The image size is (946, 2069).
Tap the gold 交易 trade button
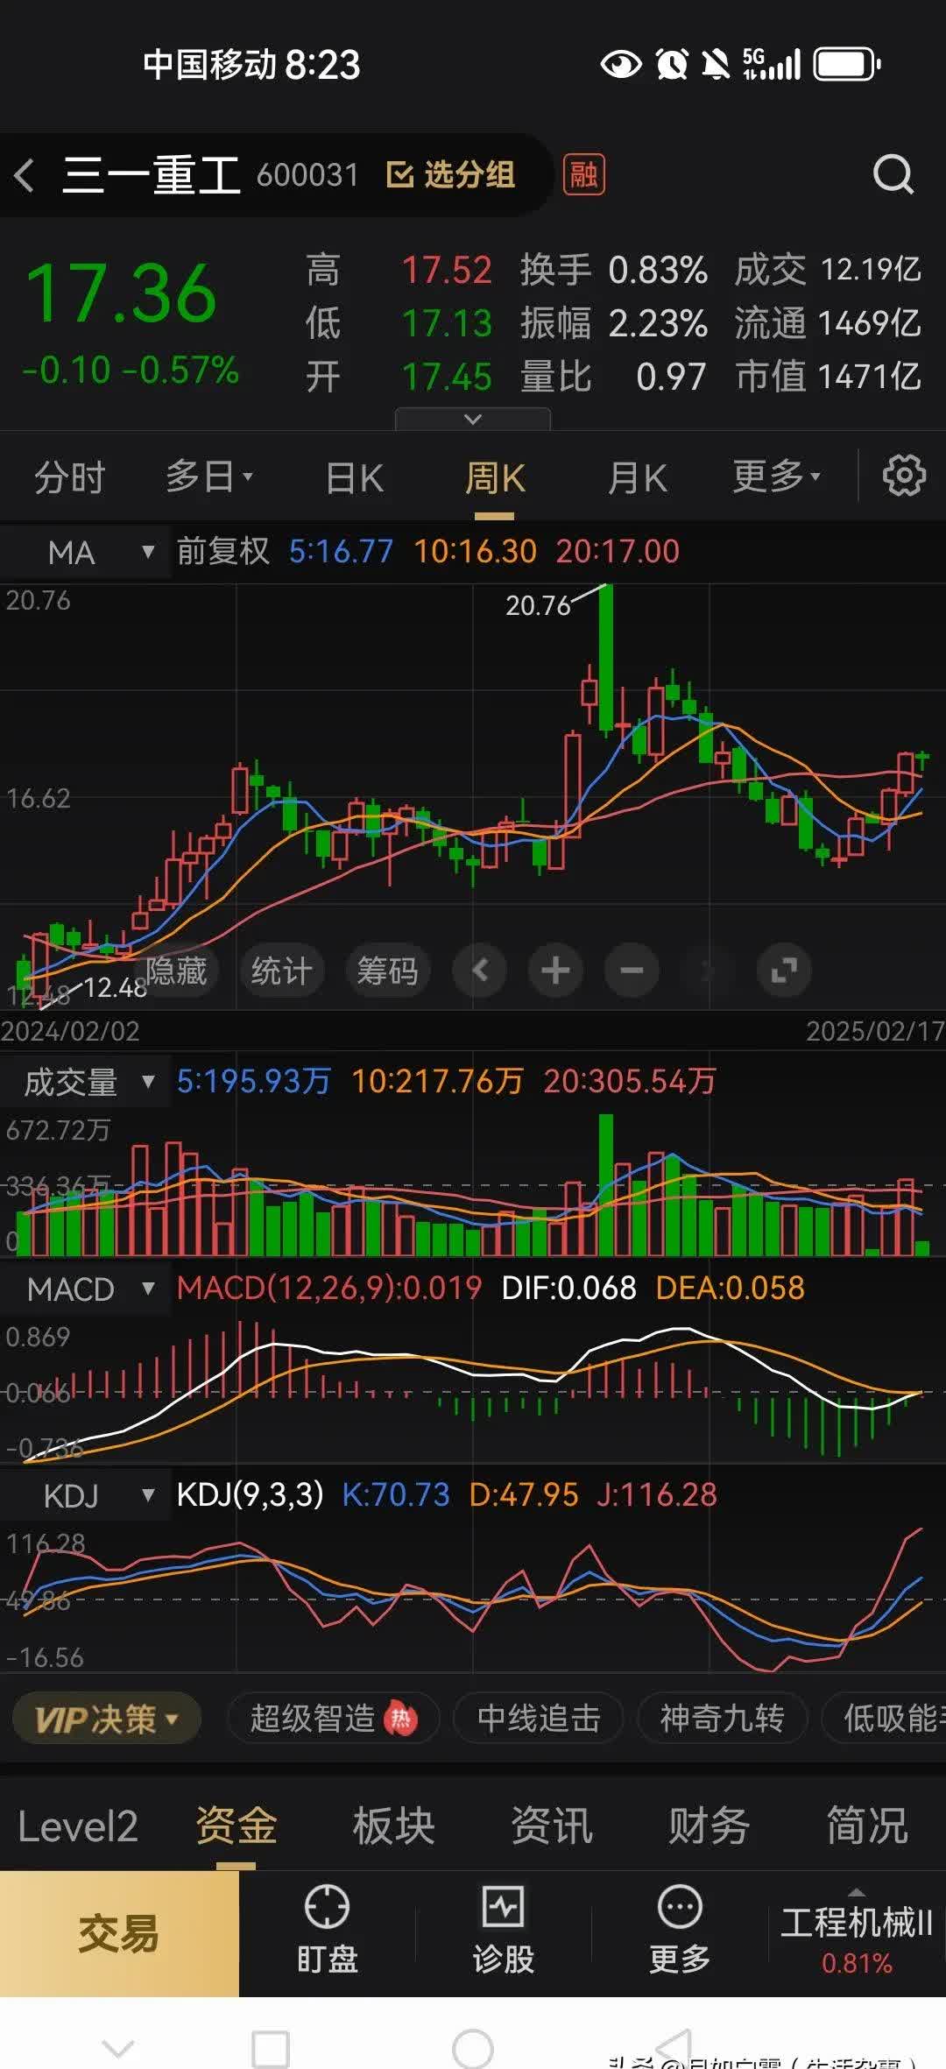coord(119,1933)
